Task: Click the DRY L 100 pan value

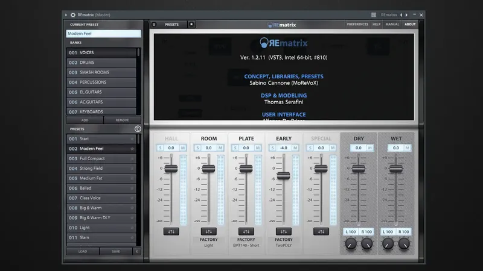Action: (351, 232)
